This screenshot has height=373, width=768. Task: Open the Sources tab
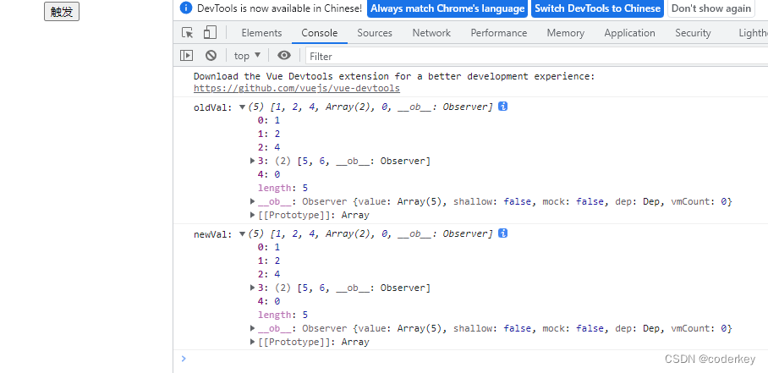[375, 33]
